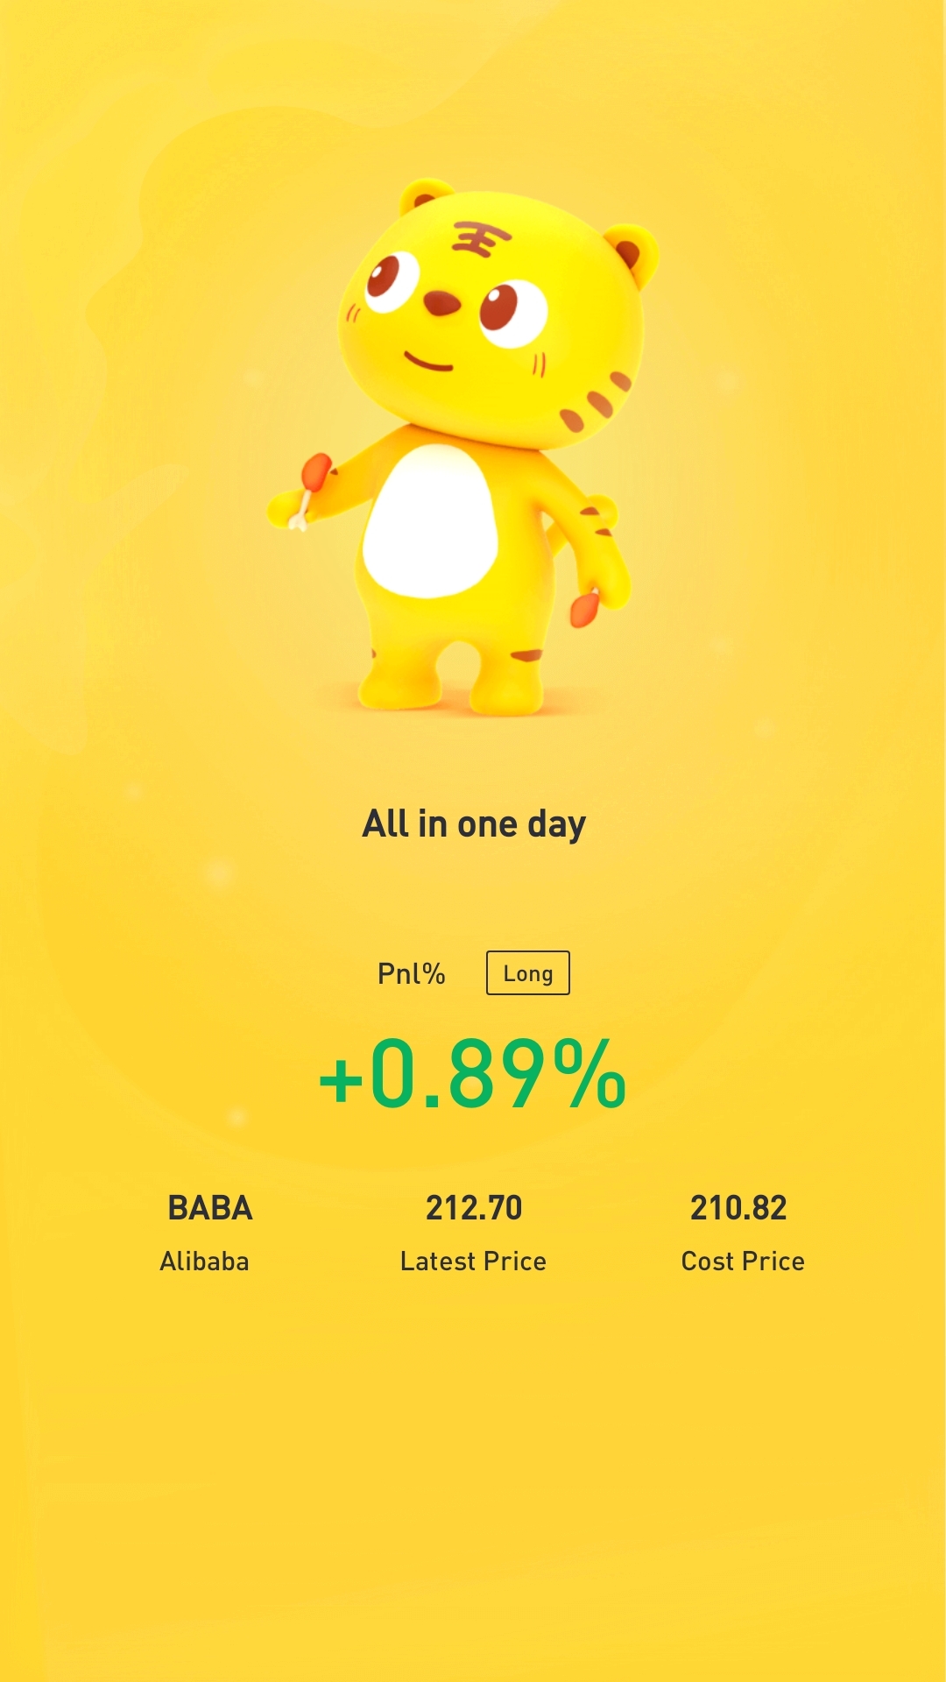946x1682 pixels.
Task: Tap the tiger mascot's white belly
Action: [430, 520]
